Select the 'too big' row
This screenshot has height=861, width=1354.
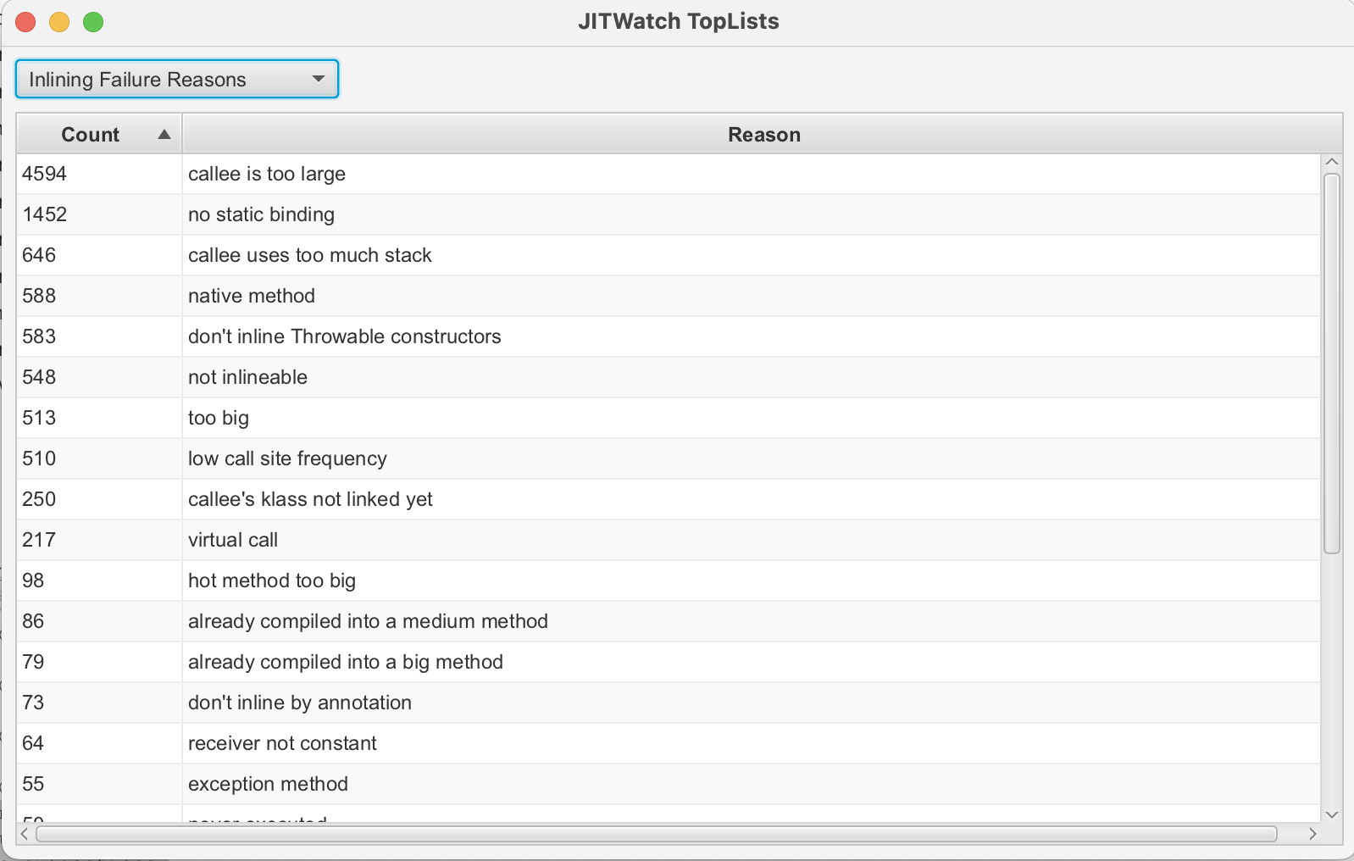(669, 418)
